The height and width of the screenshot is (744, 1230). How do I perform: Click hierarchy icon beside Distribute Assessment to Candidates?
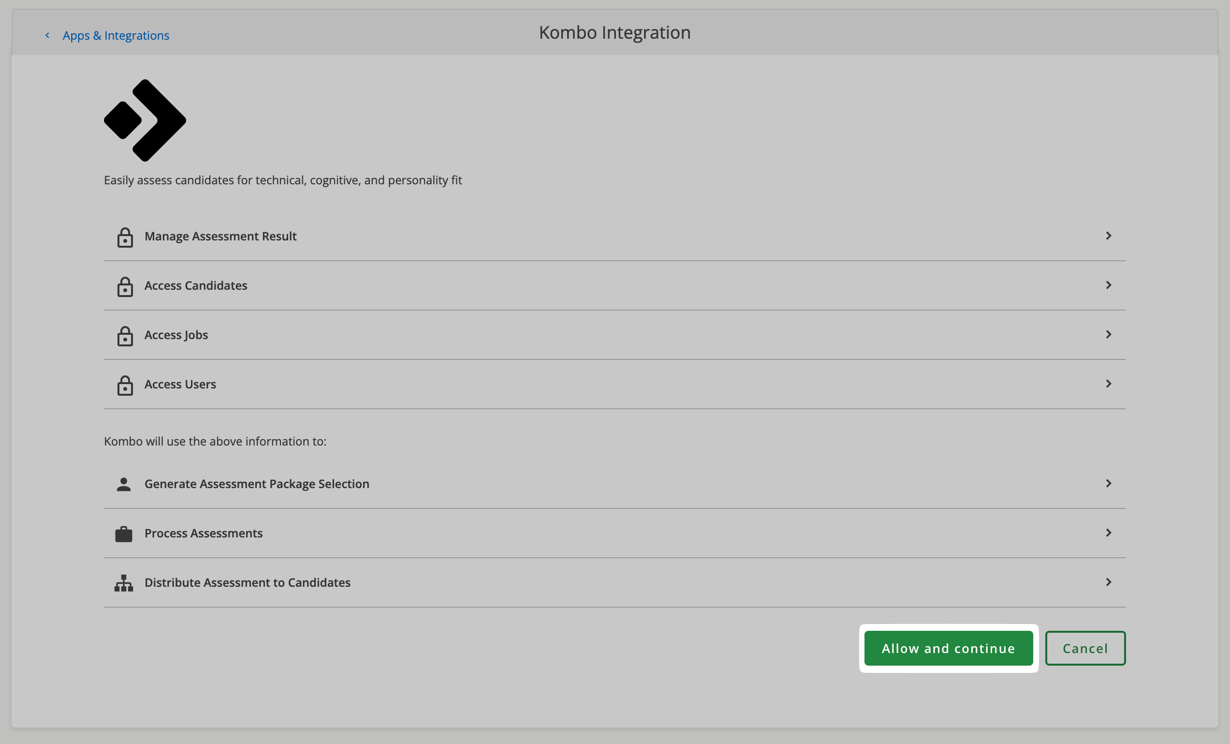point(124,583)
